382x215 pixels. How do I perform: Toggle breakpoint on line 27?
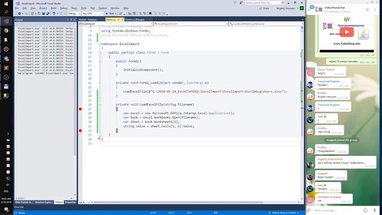point(81,109)
